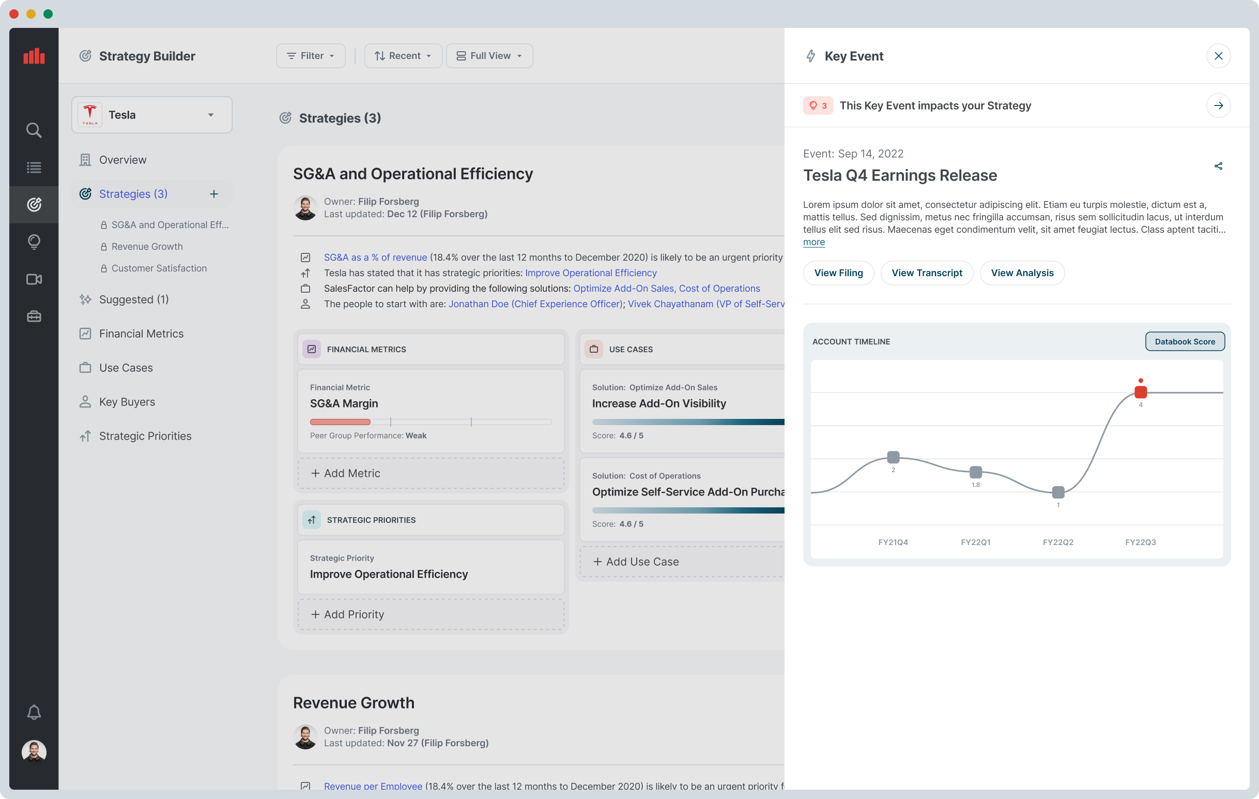Screen dimensions: 1259x799
Task: Click the target icon beside Strategies (3) heading
Action: [x=285, y=118]
